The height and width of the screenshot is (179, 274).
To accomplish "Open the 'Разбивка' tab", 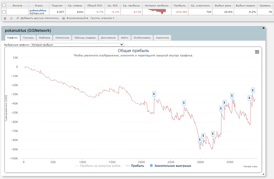I will (44, 38).
